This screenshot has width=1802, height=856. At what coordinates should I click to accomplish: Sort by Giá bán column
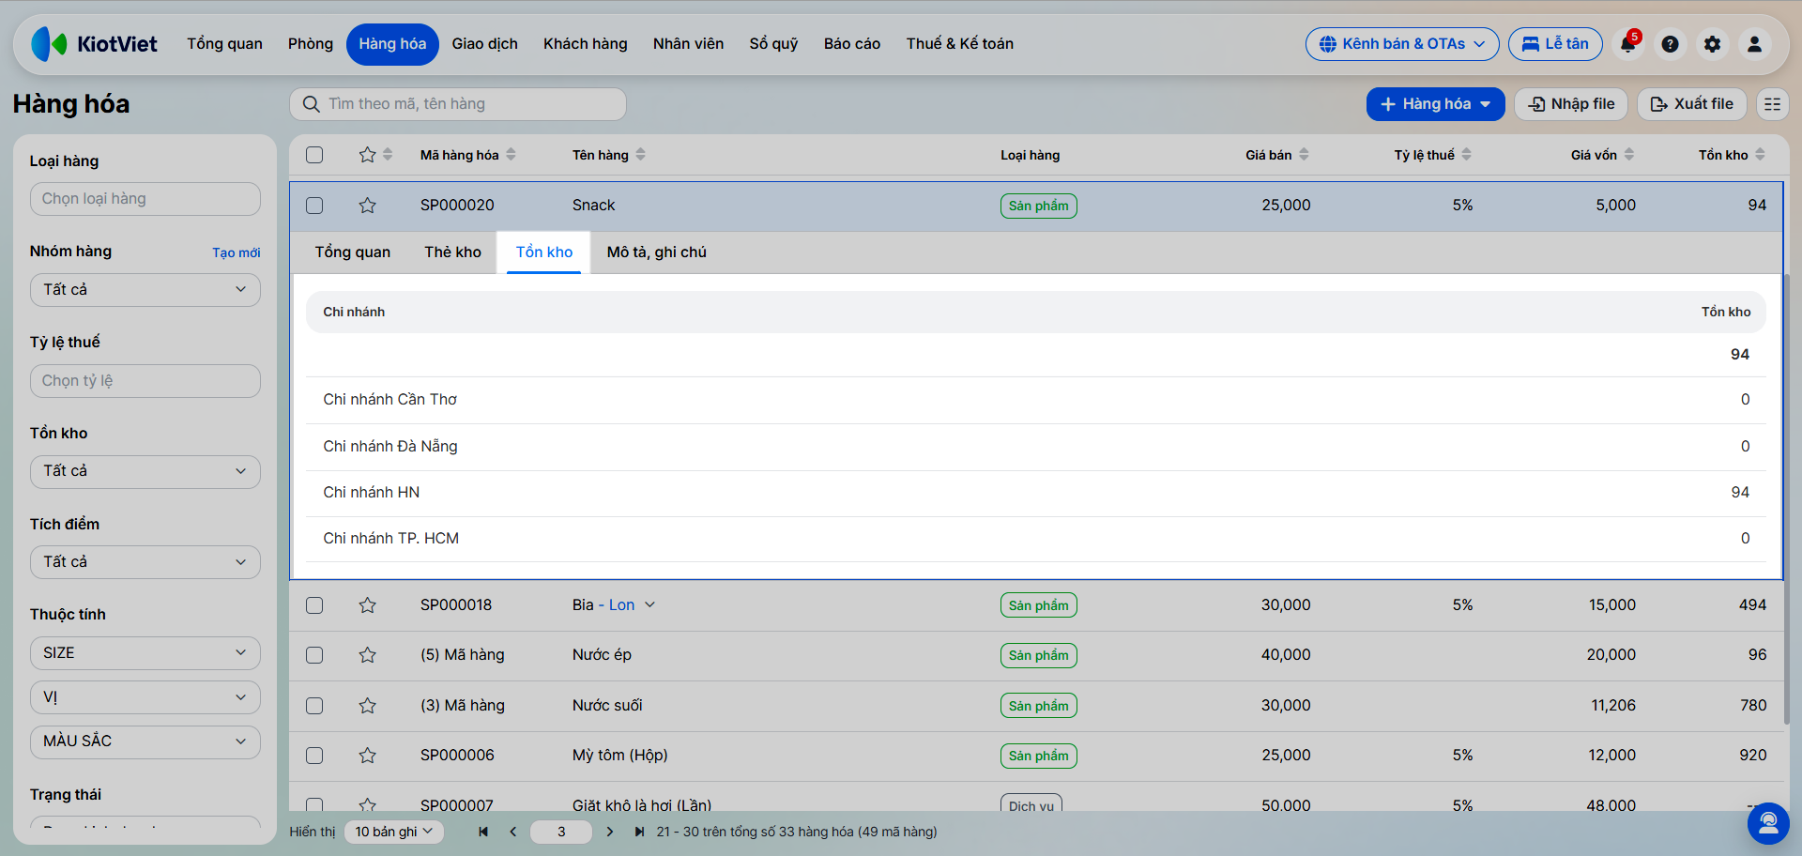[1277, 155]
